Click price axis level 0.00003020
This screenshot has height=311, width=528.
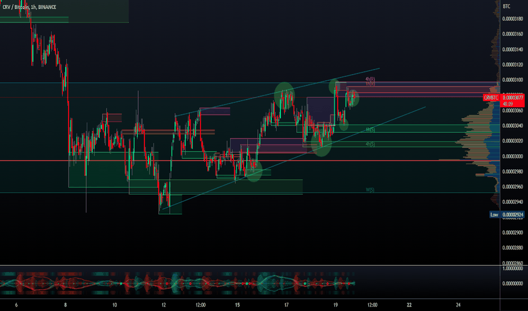click(x=513, y=141)
